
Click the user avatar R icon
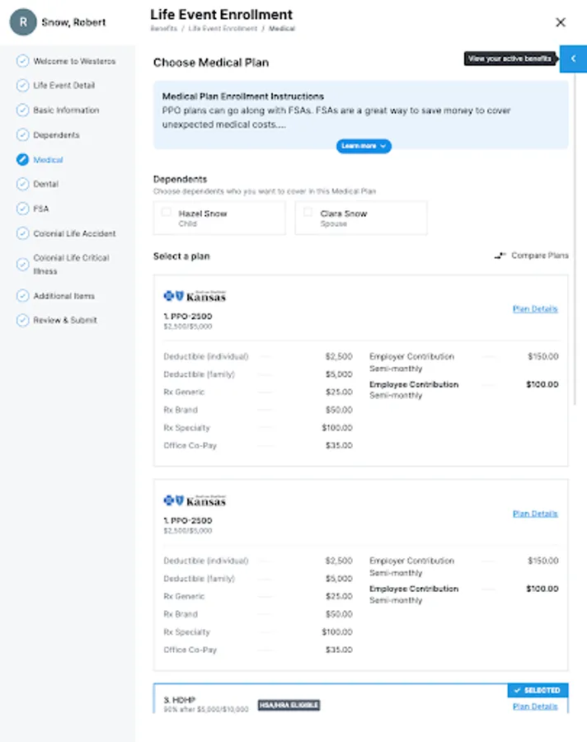click(x=23, y=22)
